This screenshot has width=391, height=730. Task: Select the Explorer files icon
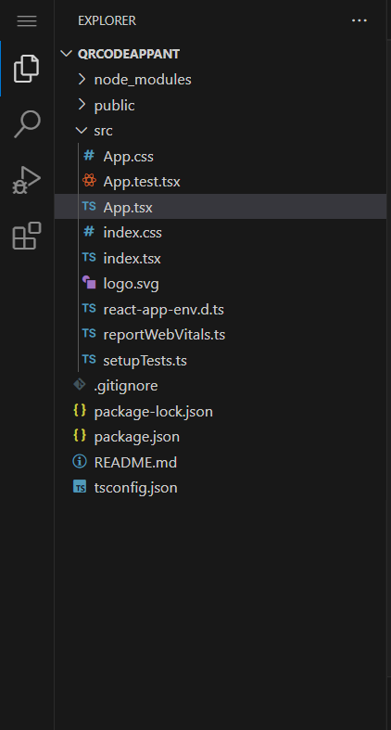coord(27,69)
